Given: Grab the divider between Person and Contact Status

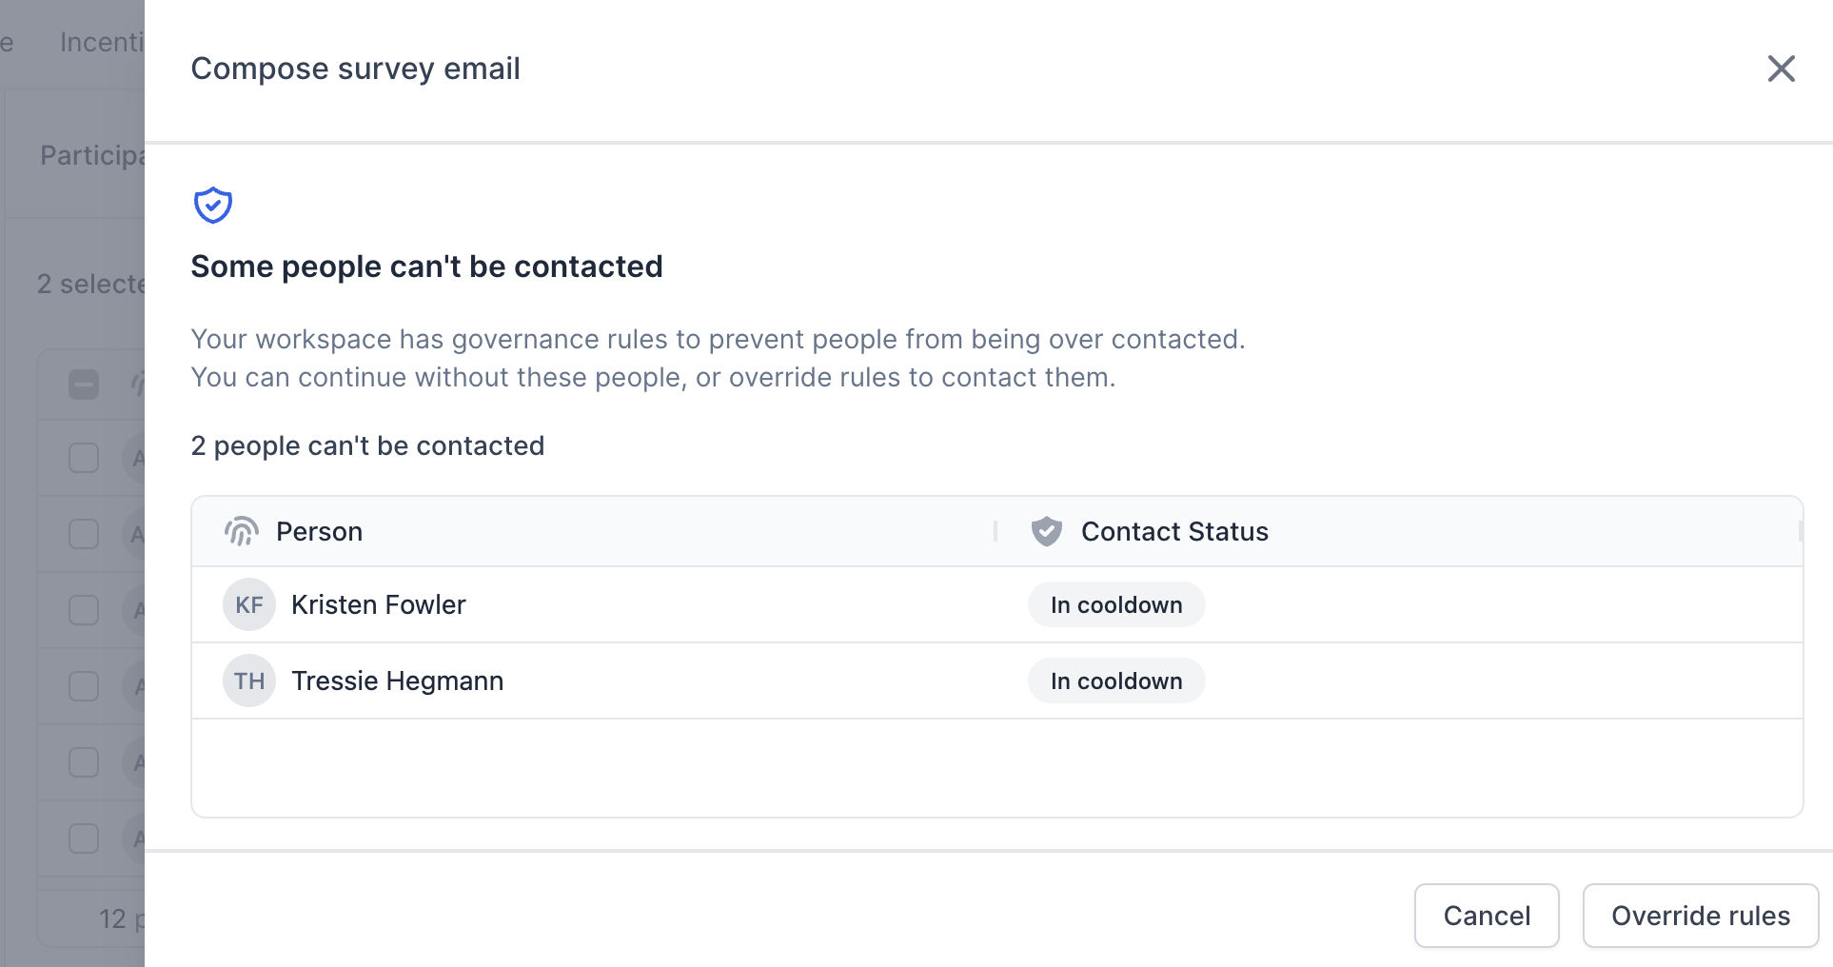Looking at the screenshot, I should (x=995, y=531).
